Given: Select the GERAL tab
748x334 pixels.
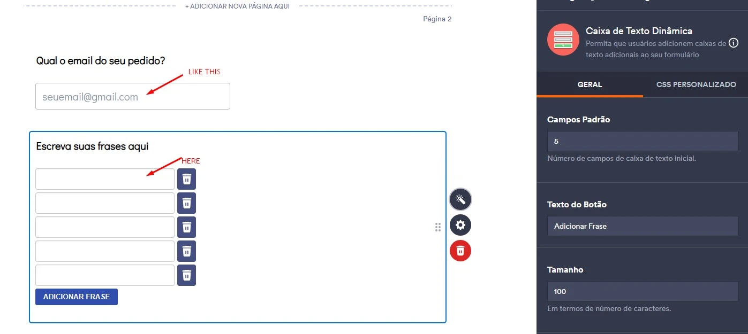Looking at the screenshot, I should tap(590, 84).
